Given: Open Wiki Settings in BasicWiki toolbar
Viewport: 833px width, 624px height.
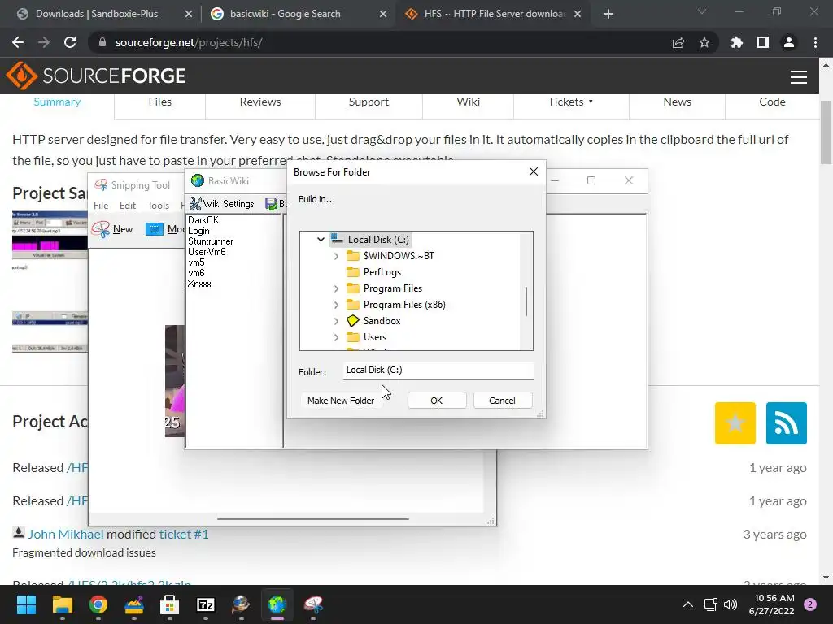Looking at the screenshot, I should click(221, 204).
